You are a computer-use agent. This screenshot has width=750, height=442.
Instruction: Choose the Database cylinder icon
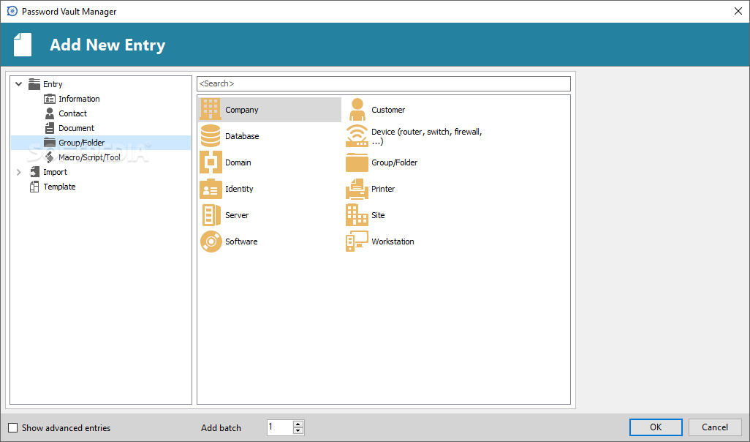[211, 136]
